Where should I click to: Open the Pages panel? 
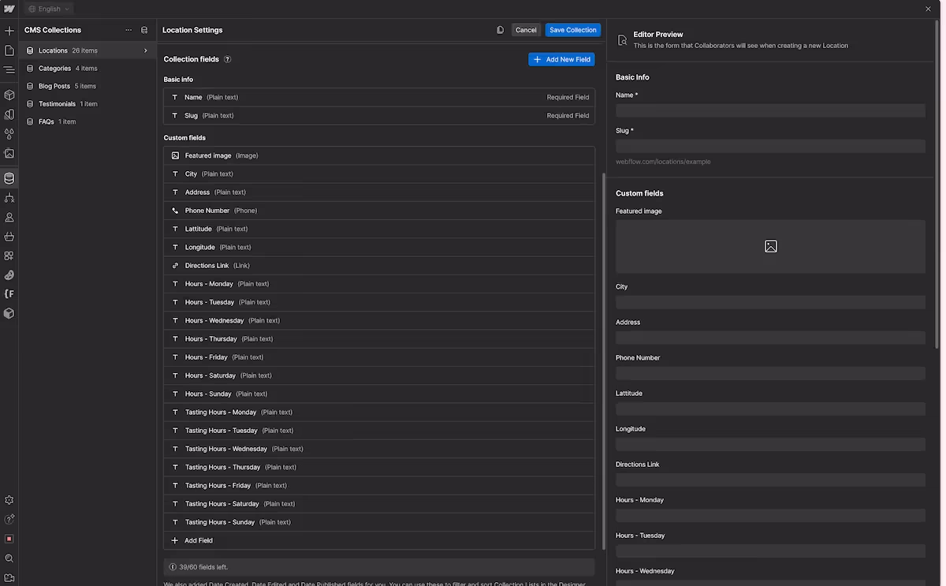pos(9,50)
